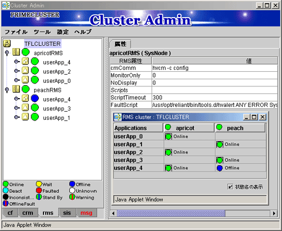The width and height of the screenshot is (282, 231).
Task: Click the green circle in the apricot column header
Action: (168, 128)
